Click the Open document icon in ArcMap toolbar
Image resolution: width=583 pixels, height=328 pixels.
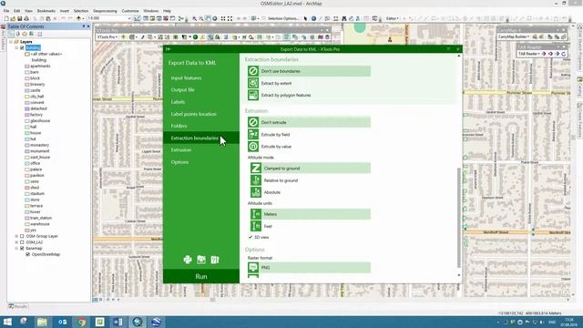(13, 18)
